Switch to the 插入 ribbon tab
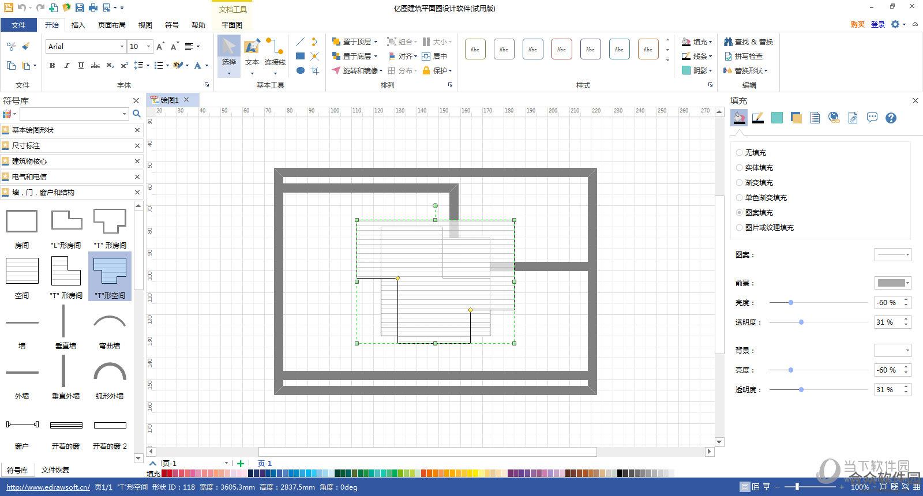Viewport: 923px width, 496px height. (78, 25)
